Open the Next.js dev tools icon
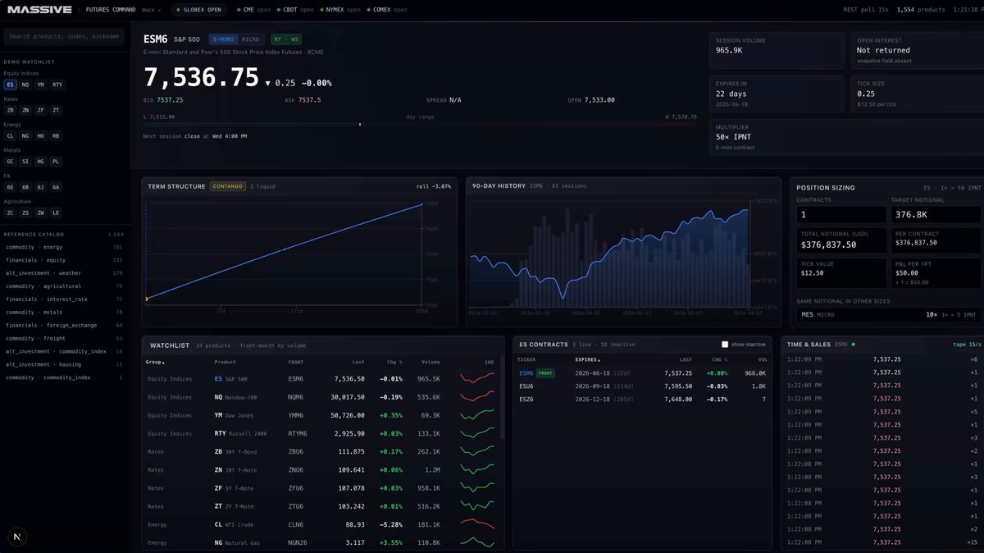984x553 pixels. coord(17,536)
